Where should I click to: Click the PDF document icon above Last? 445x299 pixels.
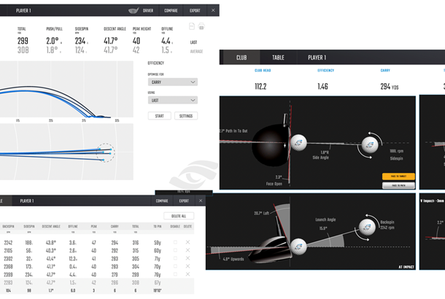click(x=192, y=26)
